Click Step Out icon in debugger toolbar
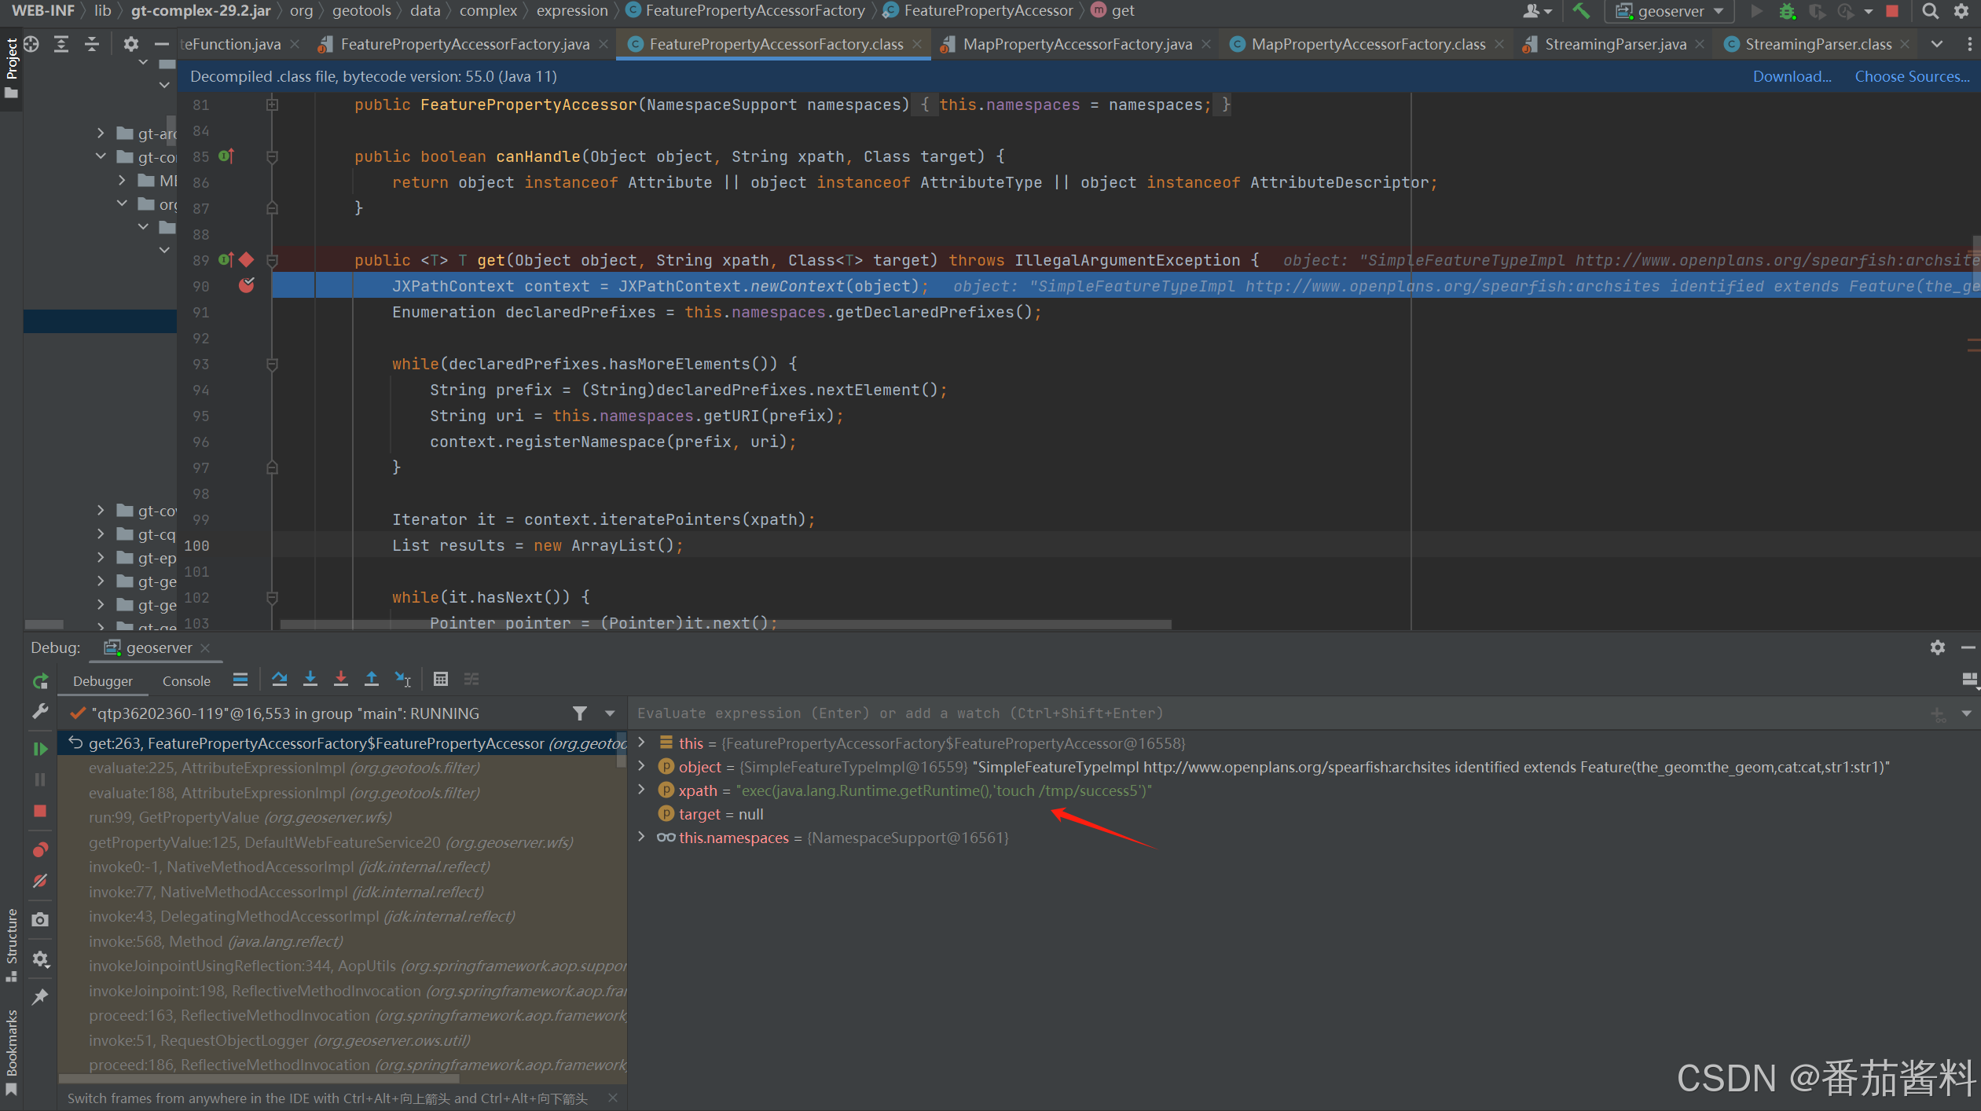The width and height of the screenshot is (1981, 1111). pos(372,679)
